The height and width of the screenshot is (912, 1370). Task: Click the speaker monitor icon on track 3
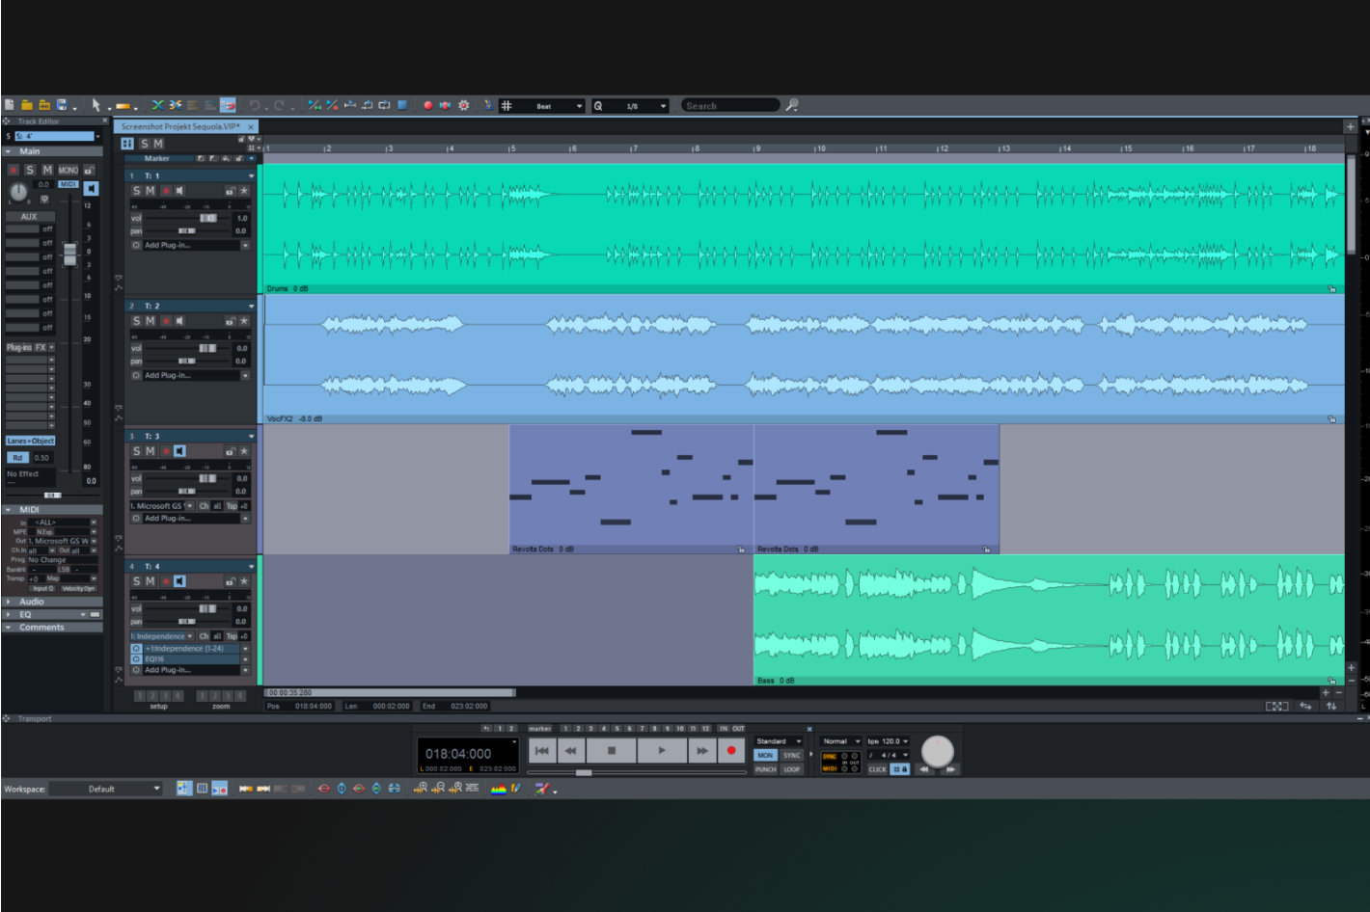tap(179, 451)
